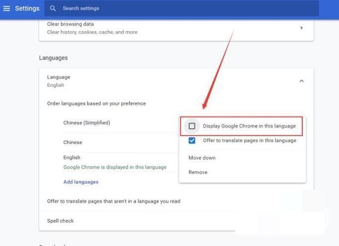This screenshot has width=339, height=246.
Task: Collapse the Language section chevron
Action: tap(302, 81)
